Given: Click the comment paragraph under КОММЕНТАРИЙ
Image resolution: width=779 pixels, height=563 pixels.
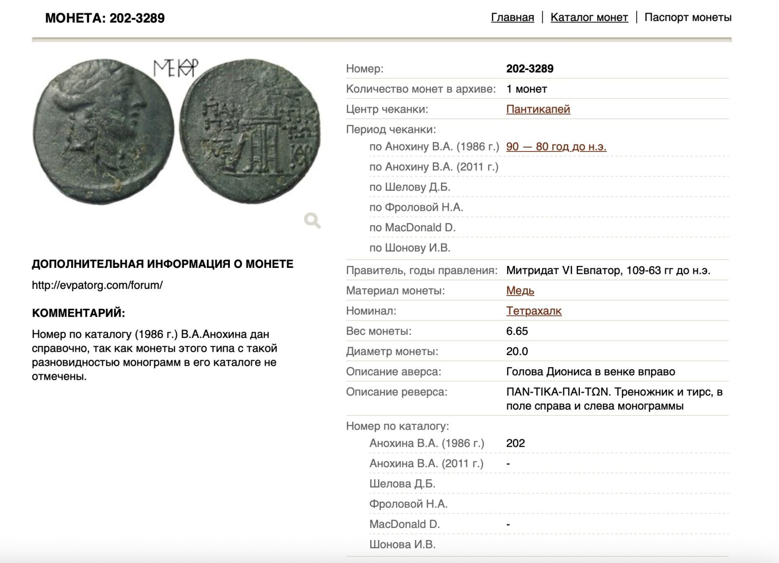Looking at the screenshot, I should pyautogui.click(x=154, y=355).
